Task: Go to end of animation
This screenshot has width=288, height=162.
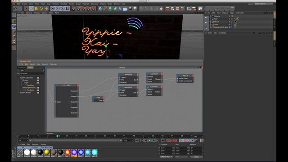Action: coord(163,140)
